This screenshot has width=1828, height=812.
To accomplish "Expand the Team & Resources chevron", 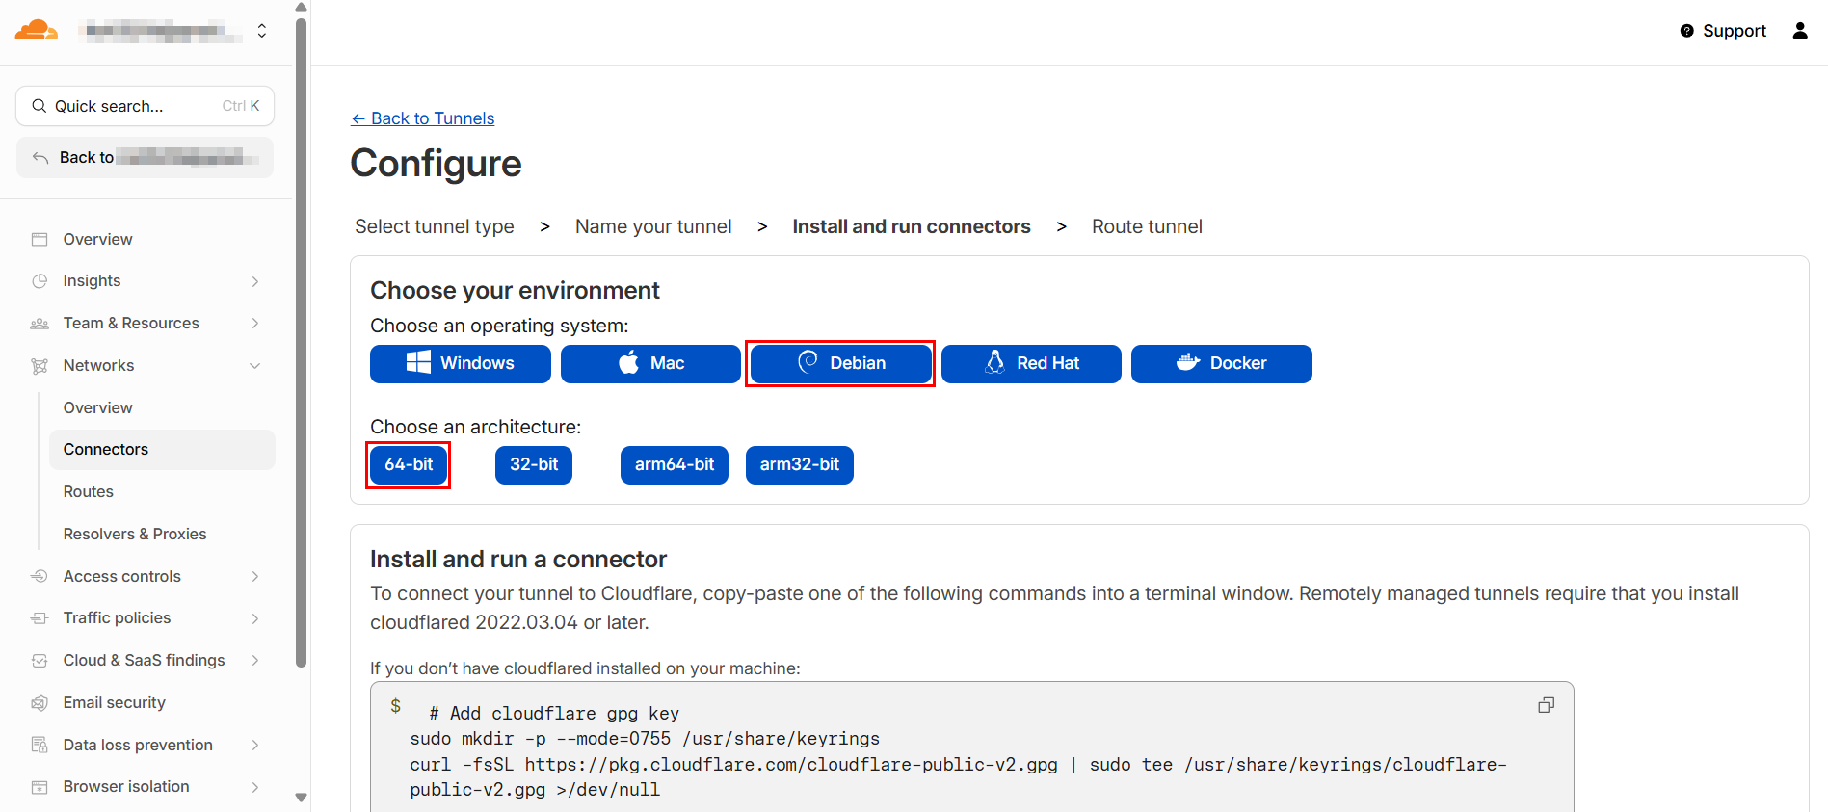I will (x=255, y=324).
